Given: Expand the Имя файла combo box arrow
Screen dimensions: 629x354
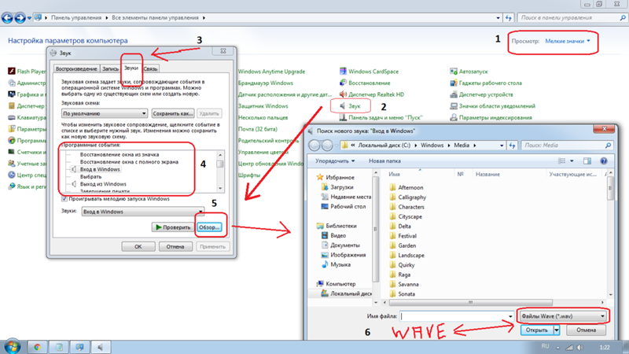Looking at the screenshot, I should coord(510,316).
